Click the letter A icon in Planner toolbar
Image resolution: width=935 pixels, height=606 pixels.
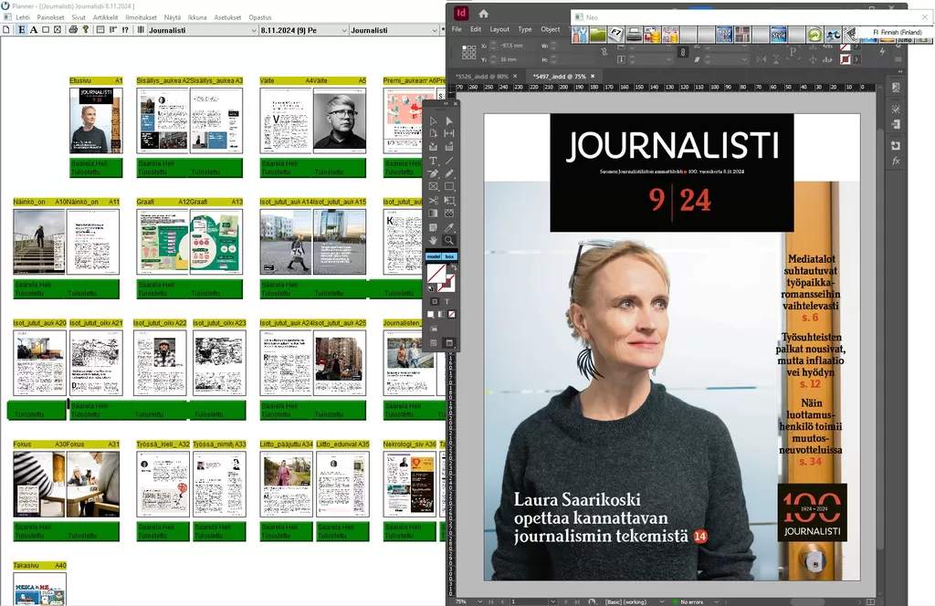pyautogui.click(x=34, y=30)
